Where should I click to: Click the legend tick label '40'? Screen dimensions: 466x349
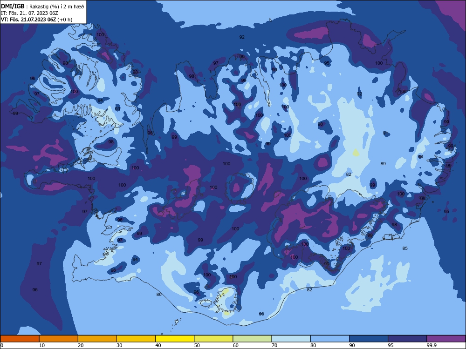click(x=158, y=345)
